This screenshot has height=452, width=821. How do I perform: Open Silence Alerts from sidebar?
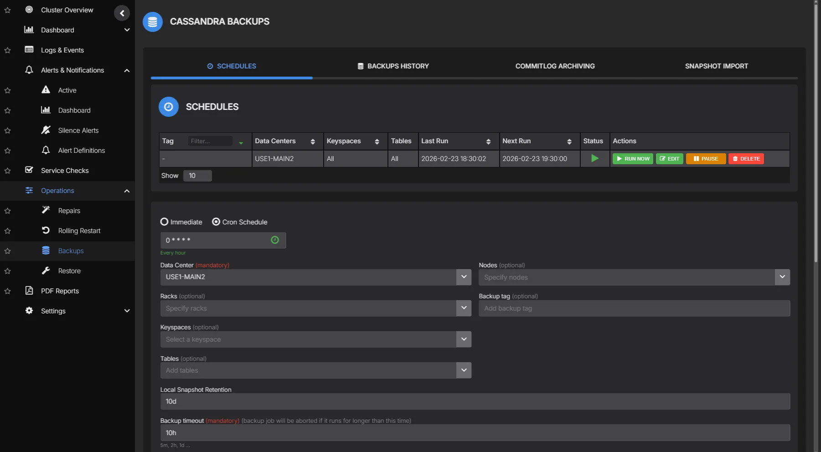coord(78,130)
